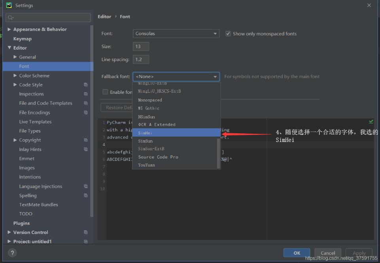The height and width of the screenshot is (263, 380).
Task: Click project-level icon beside Inspections
Action: tap(86, 94)
